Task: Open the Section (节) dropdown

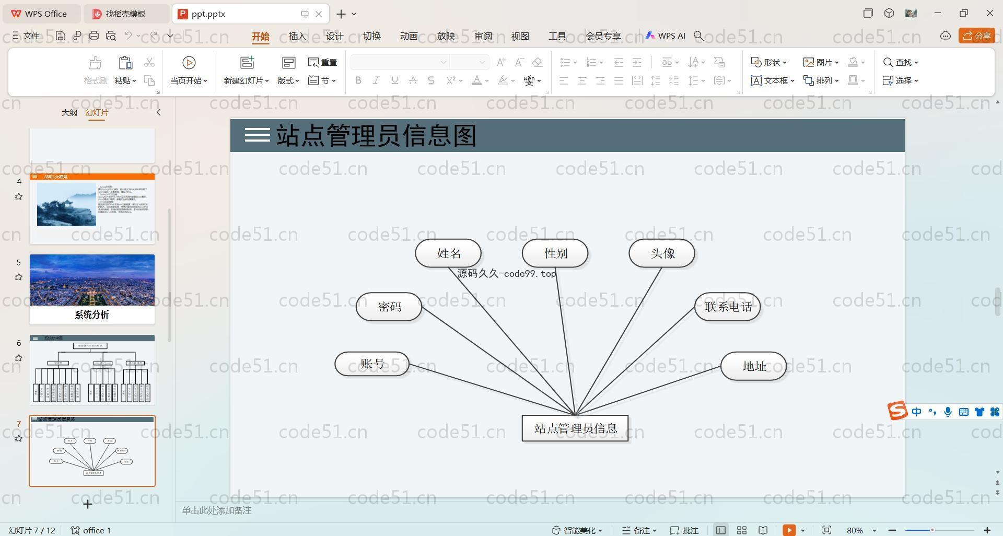Action: 322,80
